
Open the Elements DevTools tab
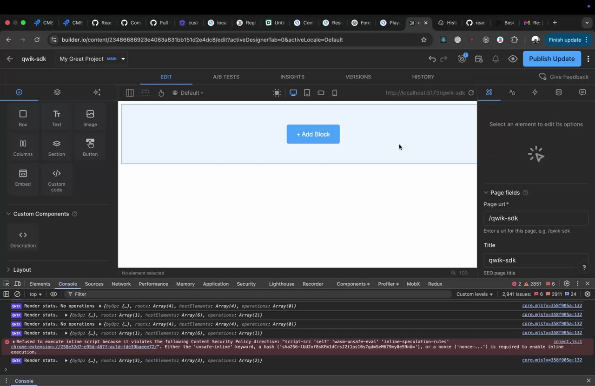click(x=40, y=284)
